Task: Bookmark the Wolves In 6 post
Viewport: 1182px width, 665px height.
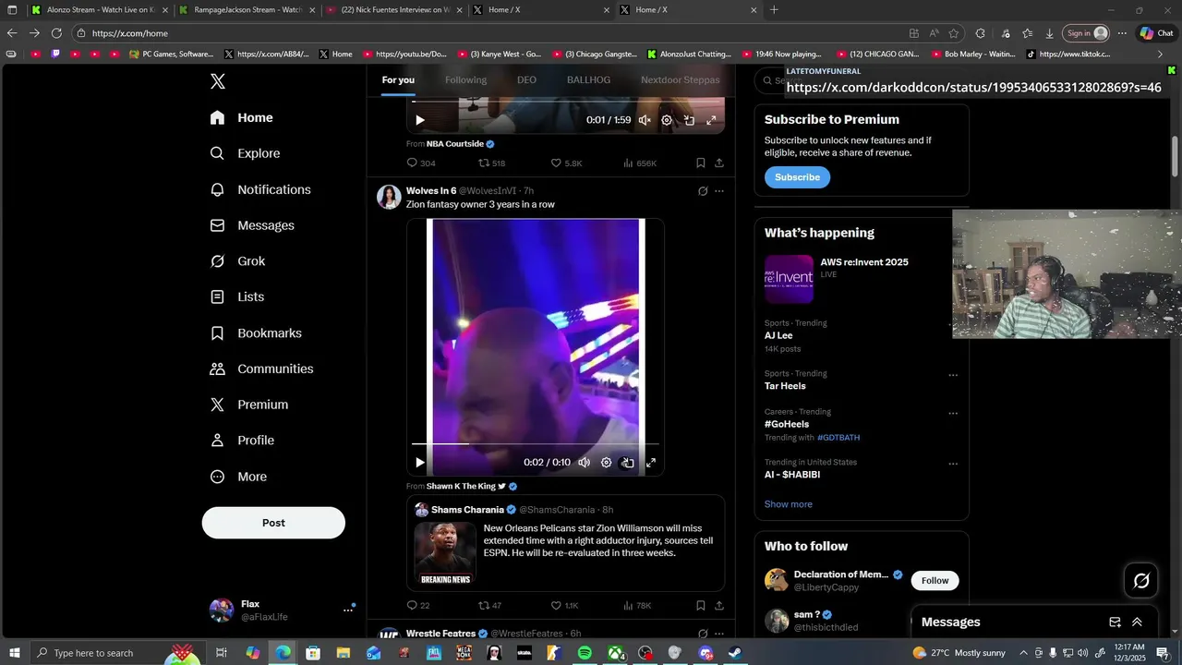Action: coord(701,606)
